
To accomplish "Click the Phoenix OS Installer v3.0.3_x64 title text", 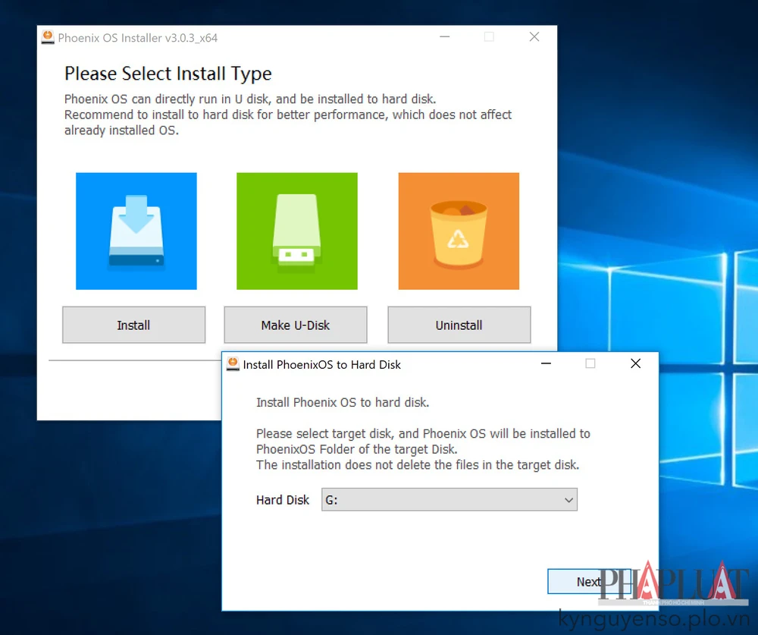I will [x=138, y=37].
